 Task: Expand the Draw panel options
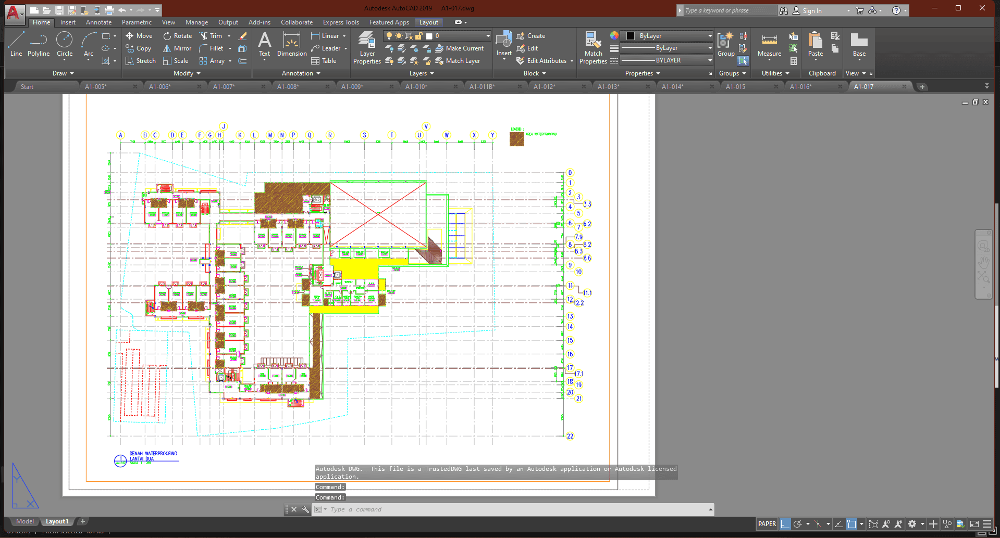pos(63,73)
